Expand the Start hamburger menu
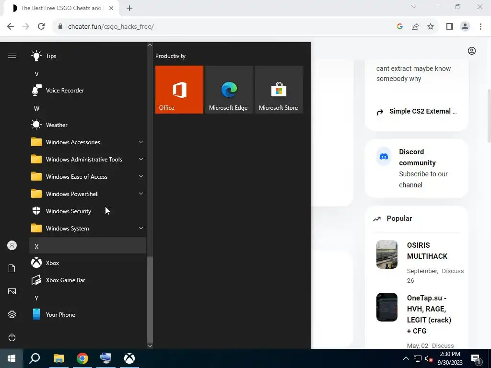The image size is (491, 368). point(12,56)
